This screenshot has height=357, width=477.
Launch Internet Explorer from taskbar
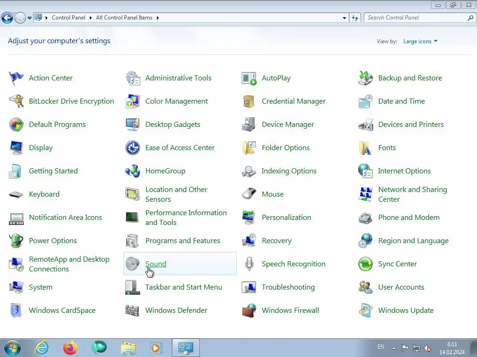(x=41, y=348)
